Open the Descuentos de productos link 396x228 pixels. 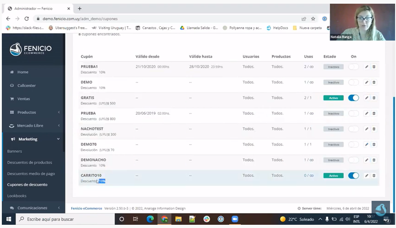pyautogui.click(x=30, y=162)
